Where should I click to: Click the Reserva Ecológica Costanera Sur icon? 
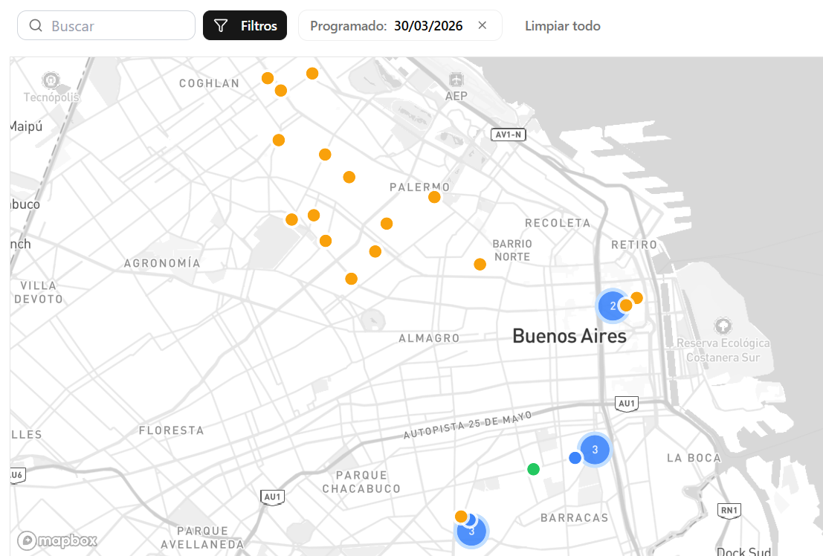[723, 326]
